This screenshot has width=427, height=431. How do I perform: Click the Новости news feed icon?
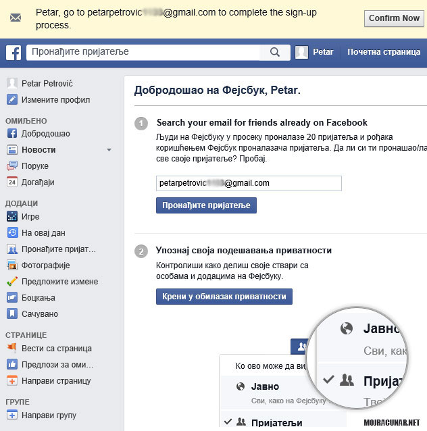[11, 149]
